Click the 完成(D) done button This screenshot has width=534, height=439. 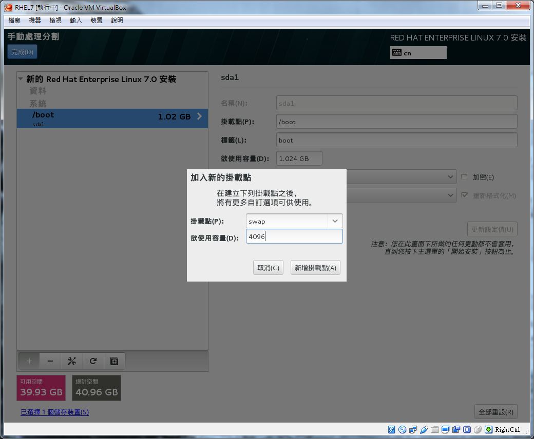[23, 52]
